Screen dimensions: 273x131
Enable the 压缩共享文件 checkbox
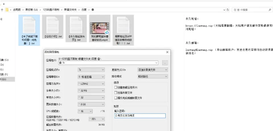click(x=116, y=93)
